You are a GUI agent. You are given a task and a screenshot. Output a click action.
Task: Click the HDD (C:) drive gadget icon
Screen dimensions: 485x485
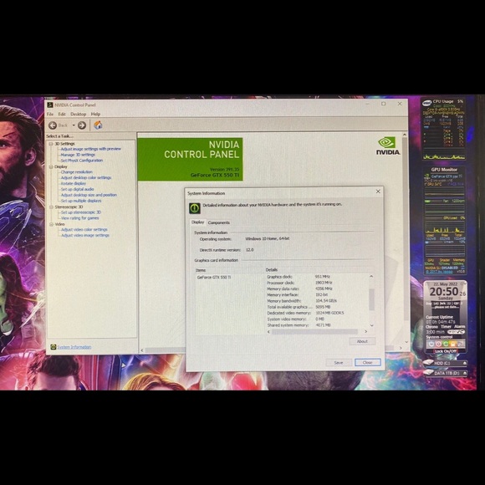tap(428, 363)
